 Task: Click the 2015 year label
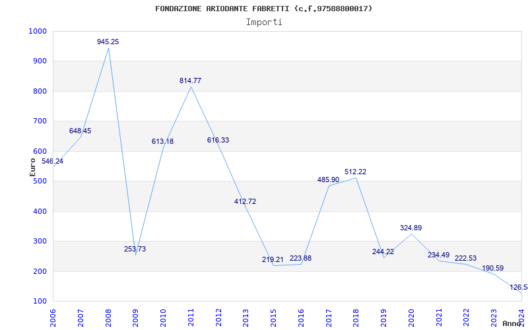pyautogui.click(x=274, y=317)
